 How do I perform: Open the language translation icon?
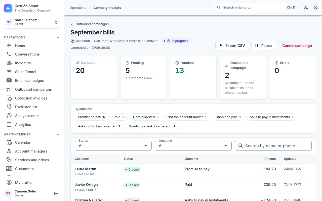306,8
